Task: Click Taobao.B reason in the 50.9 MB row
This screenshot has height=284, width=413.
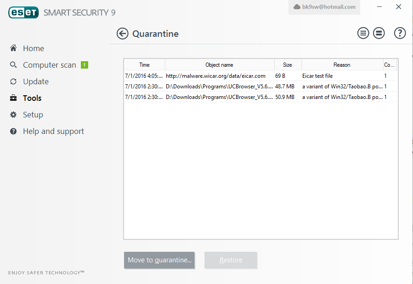Action: click(342, 97)
